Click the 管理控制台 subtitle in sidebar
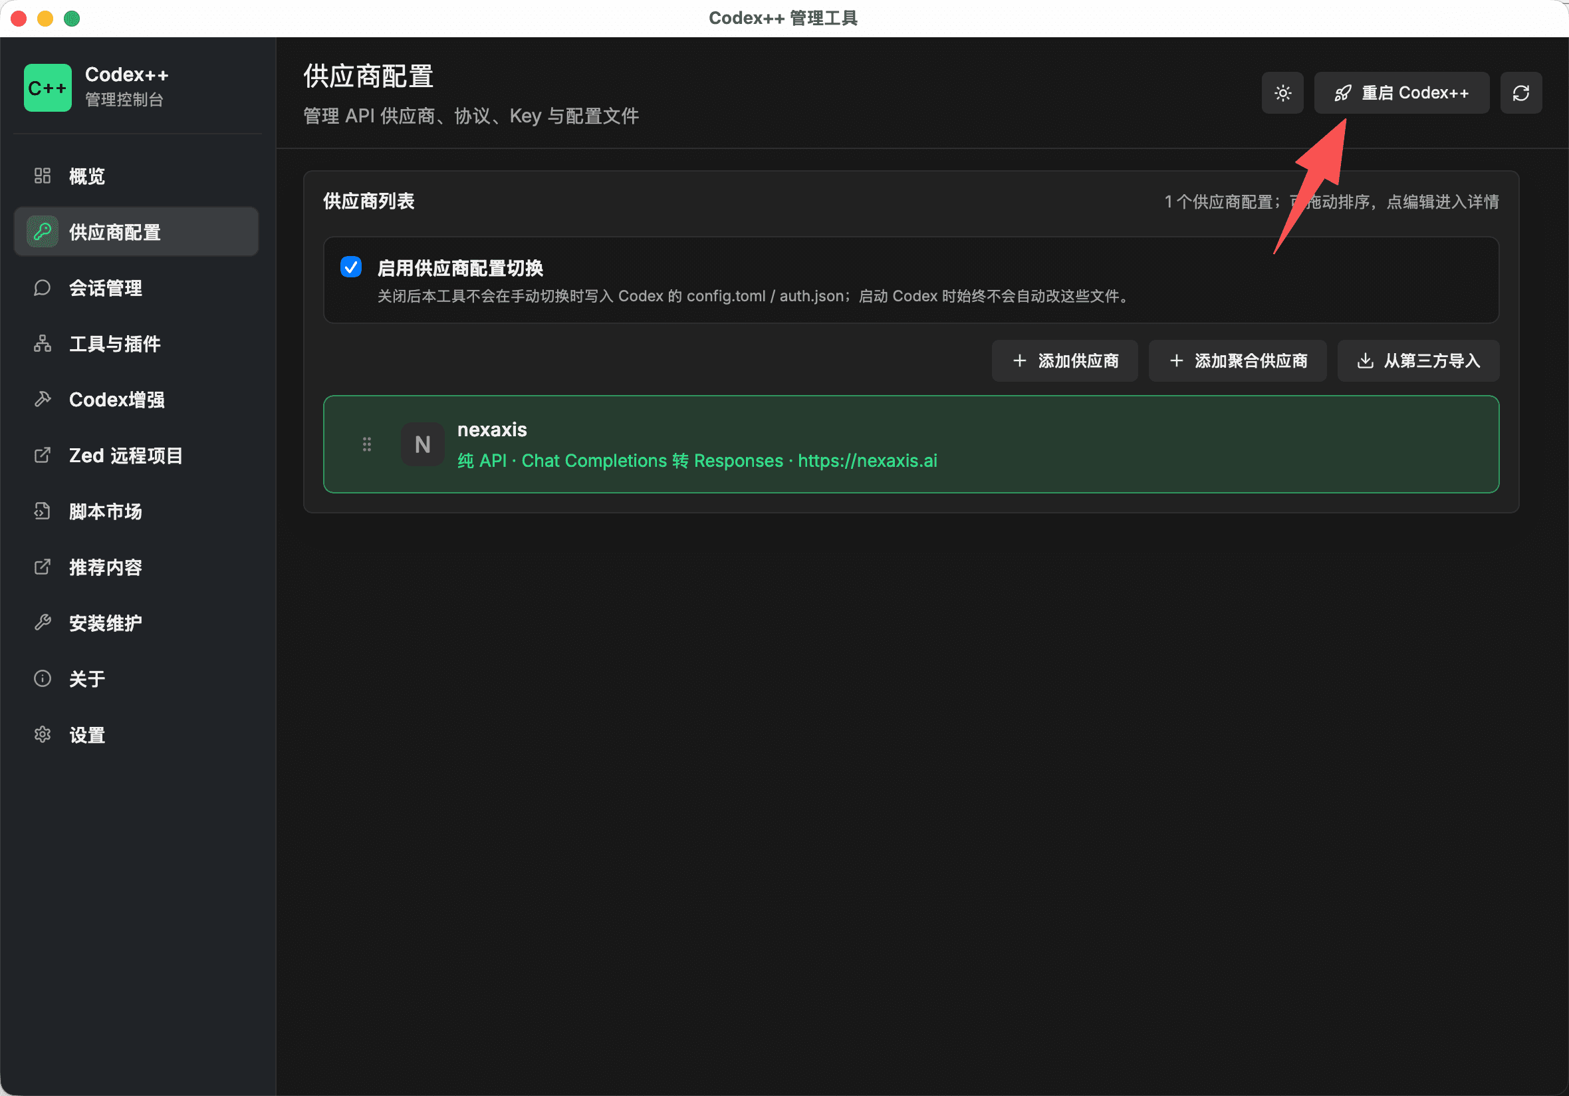Screen dimensions: 1569x1096 pyautogui.click(x=124, y=100)
